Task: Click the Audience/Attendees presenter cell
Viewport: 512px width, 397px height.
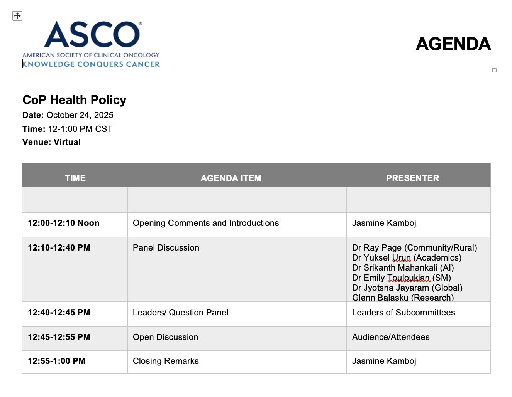Action: [391, 337]
